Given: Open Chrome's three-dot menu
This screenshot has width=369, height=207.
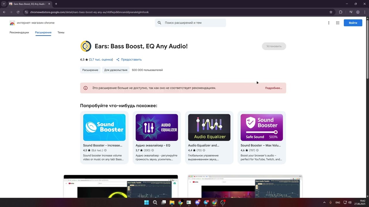Looking at the screenshot, I should 364,12.
